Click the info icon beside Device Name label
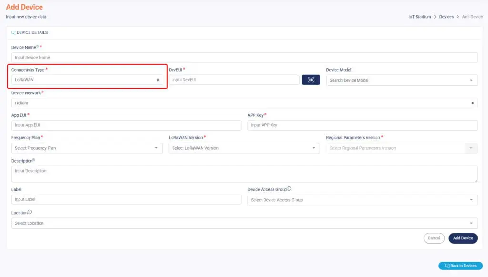488x277 pixels. pyautogui.click(x=38, y=47)
